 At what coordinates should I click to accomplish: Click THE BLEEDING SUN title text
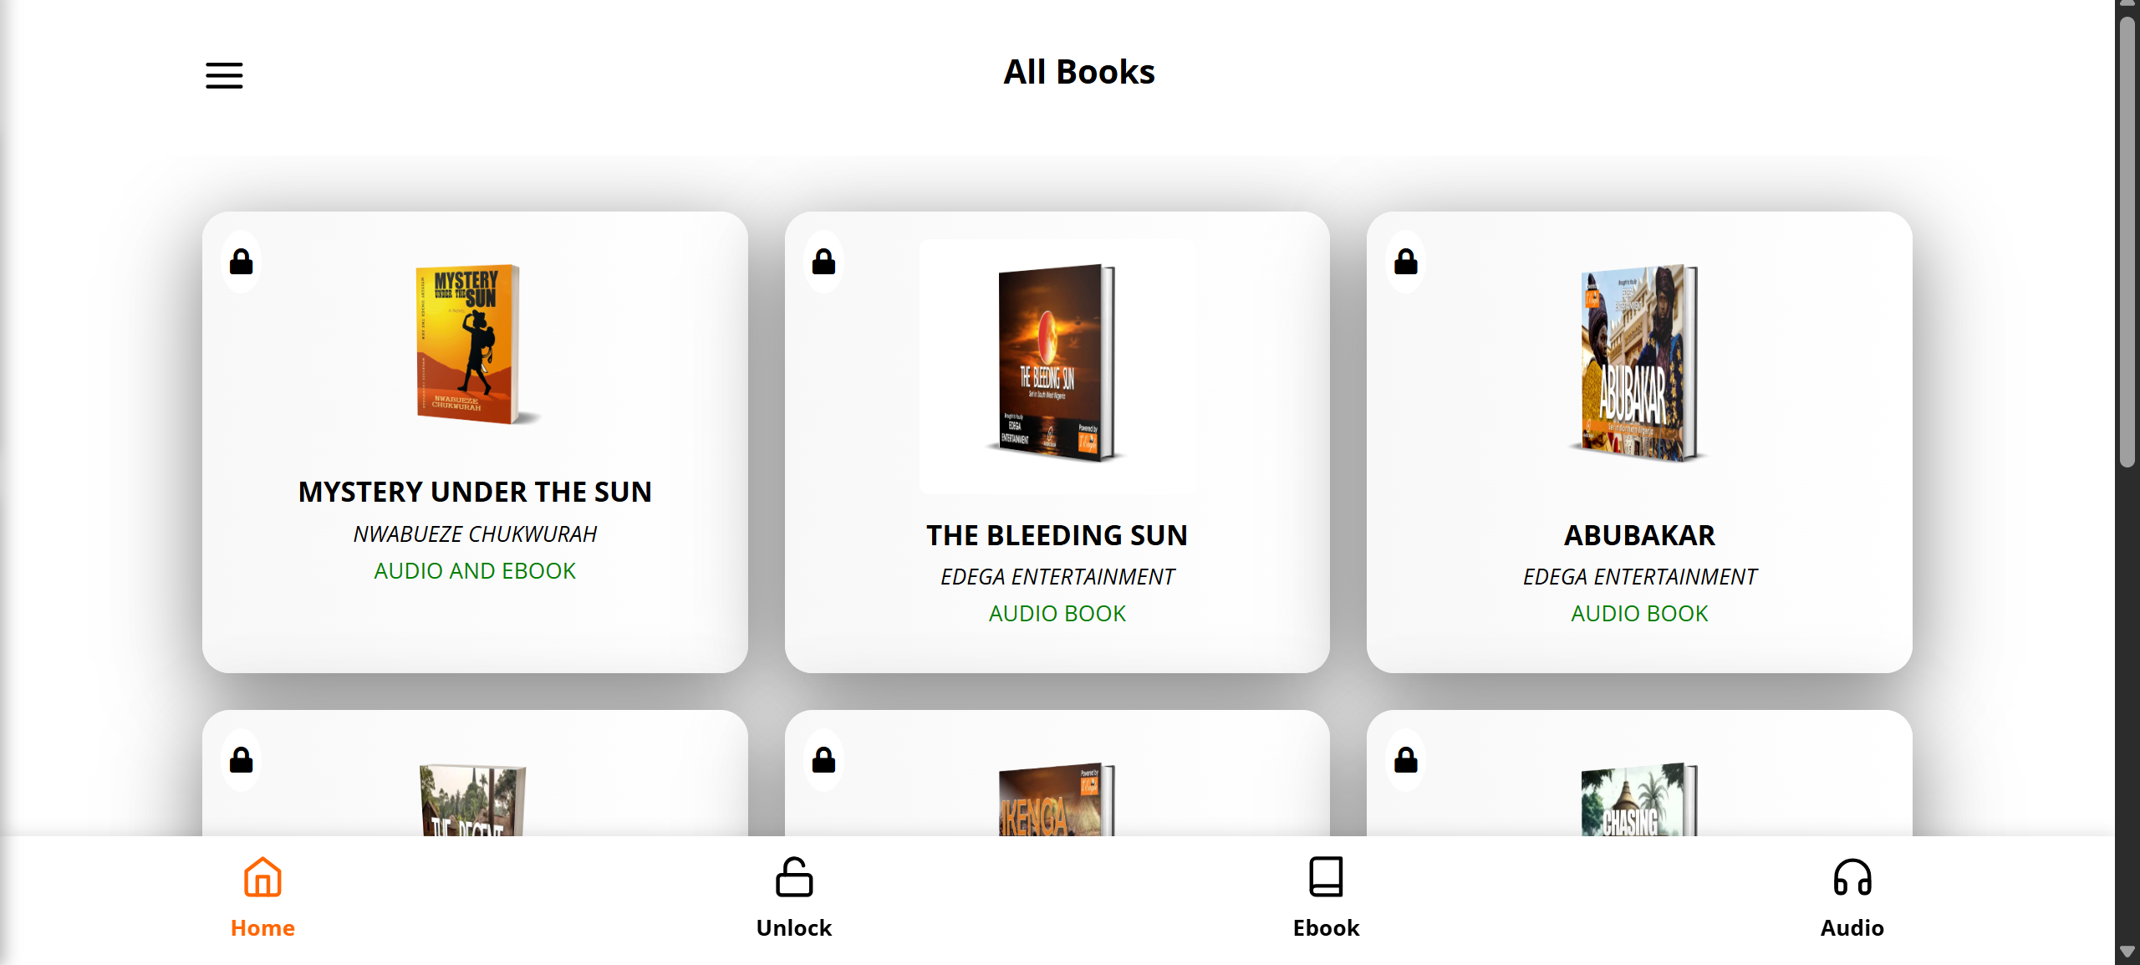[x=1057, y=535]
